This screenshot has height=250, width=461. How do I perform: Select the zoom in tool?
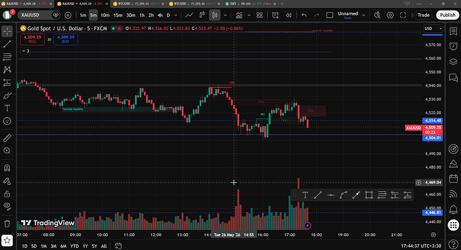pyautogui.click(x=7, y=151)
